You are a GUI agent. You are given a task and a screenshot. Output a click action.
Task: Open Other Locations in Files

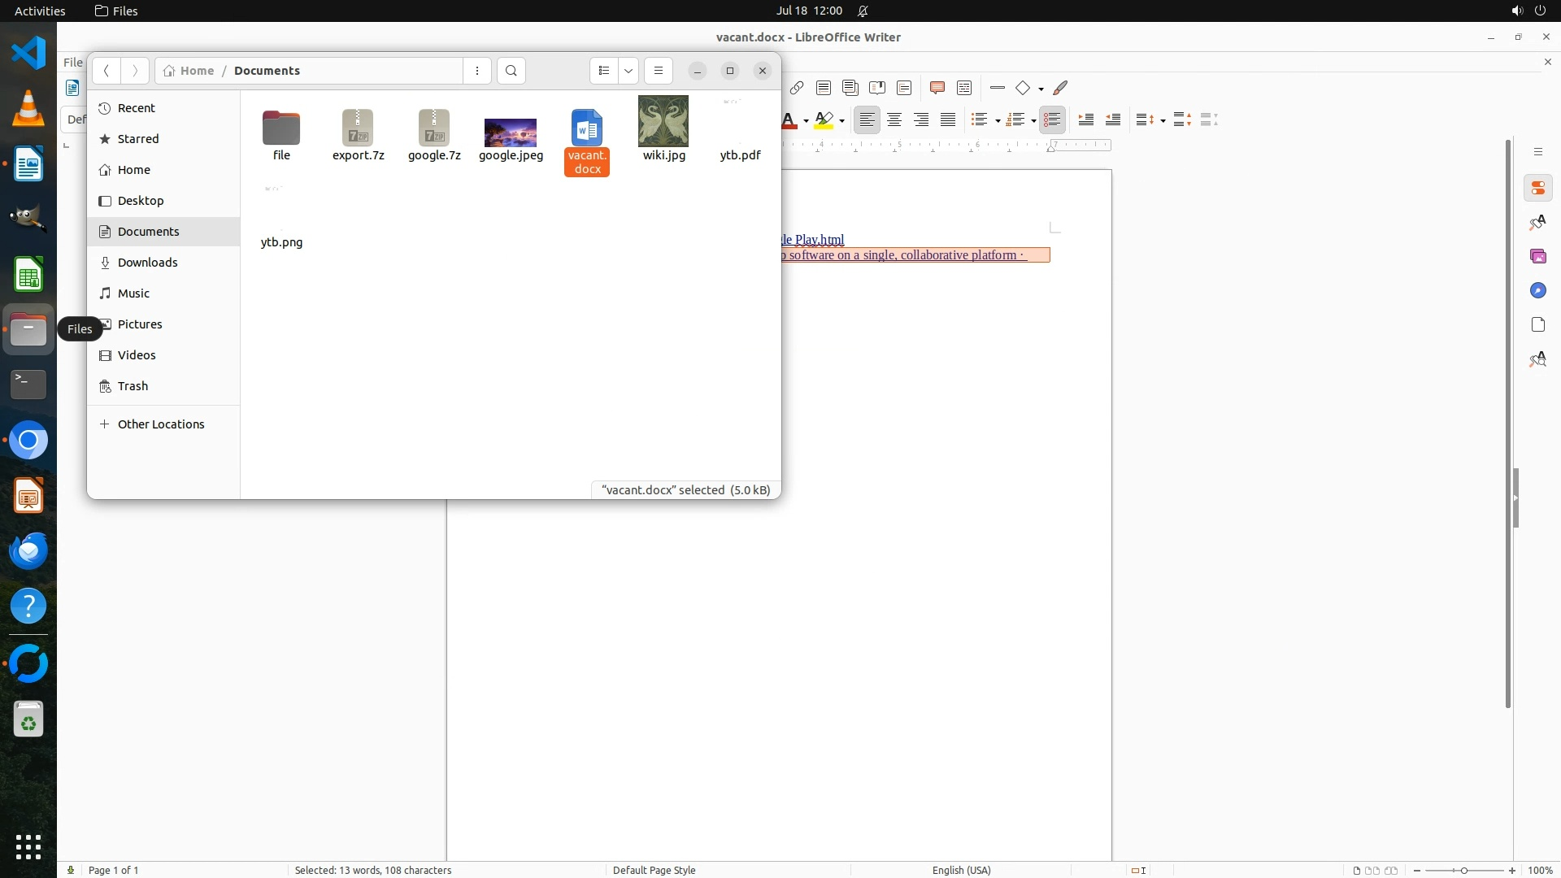click(160, 424)
